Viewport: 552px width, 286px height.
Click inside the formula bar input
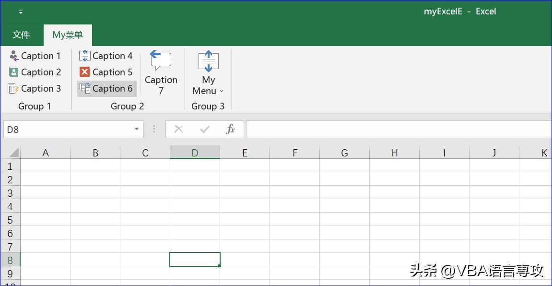point(398,129)
